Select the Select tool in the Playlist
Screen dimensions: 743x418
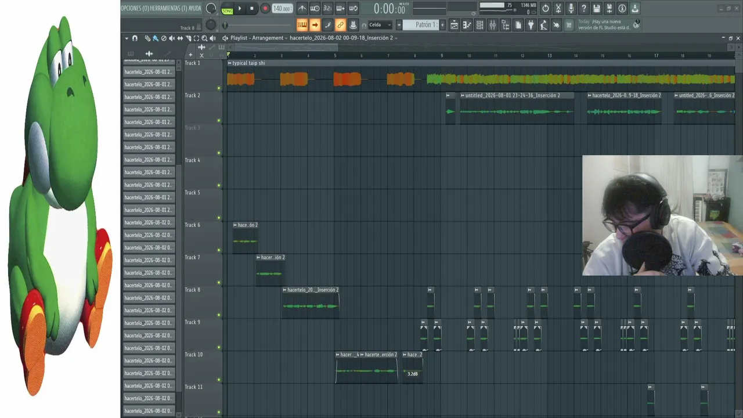click(x=196, y=38)
